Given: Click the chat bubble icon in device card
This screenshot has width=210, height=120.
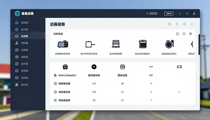Looking at the screenshot, I should 178,34.
